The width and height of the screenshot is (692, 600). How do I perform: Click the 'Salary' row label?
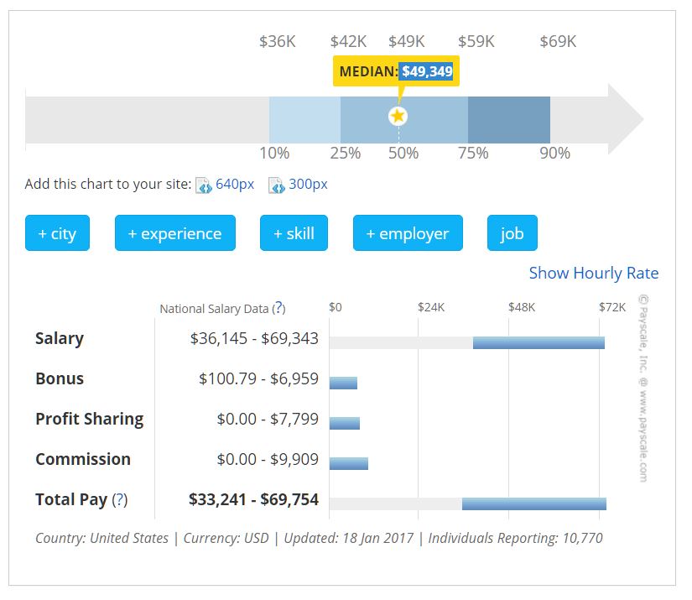[x=60, y=339]
